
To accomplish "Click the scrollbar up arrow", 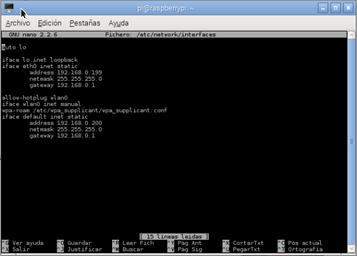I will click(352, 35).
